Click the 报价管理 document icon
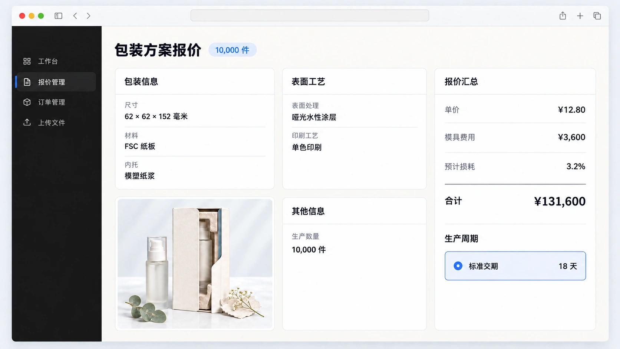 (27, 82)
